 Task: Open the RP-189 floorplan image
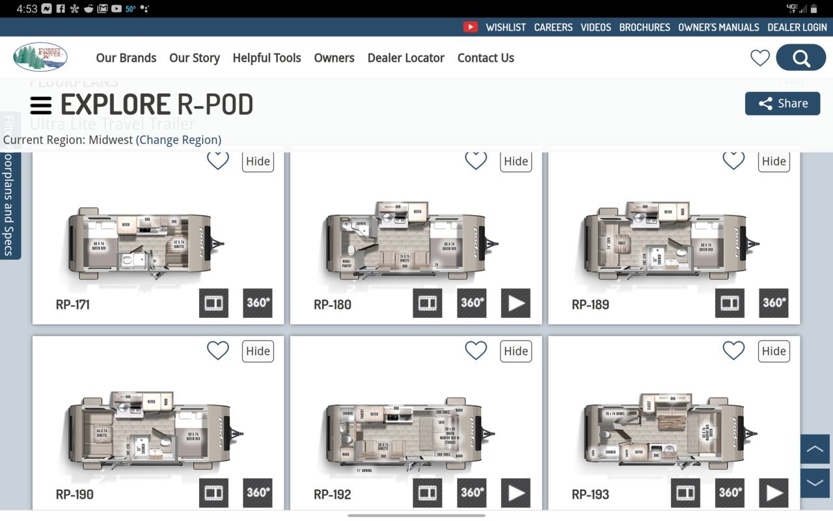670,241
